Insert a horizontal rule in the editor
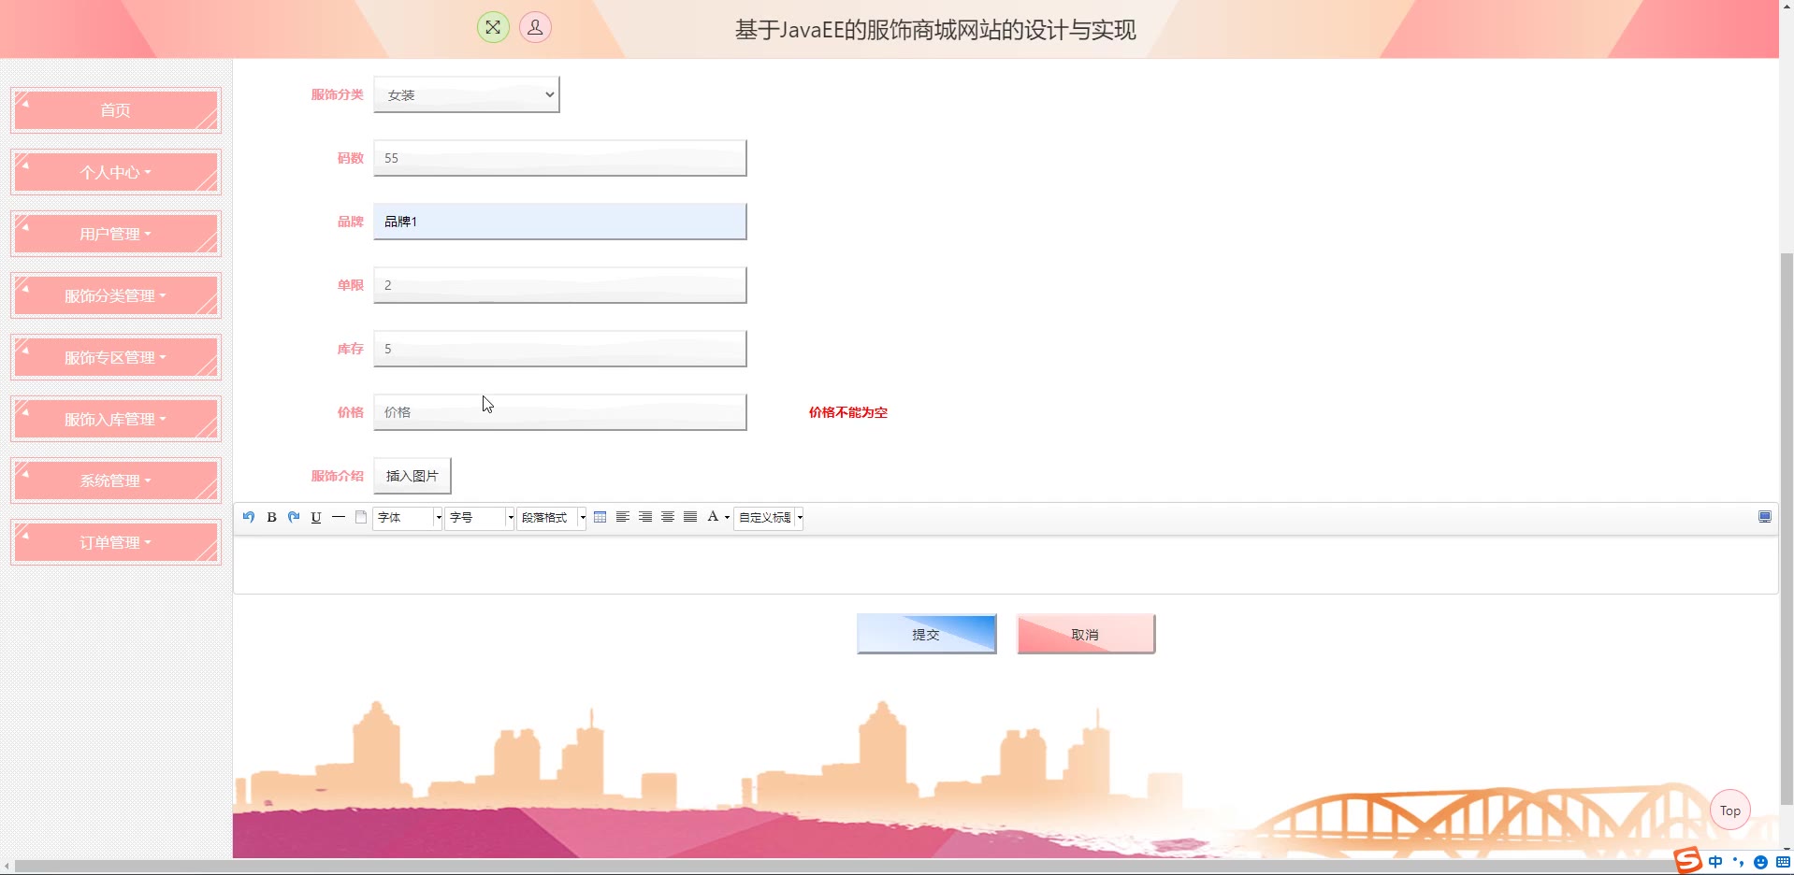Screen dimensions: 1794x875 click(x=339, y=517)
